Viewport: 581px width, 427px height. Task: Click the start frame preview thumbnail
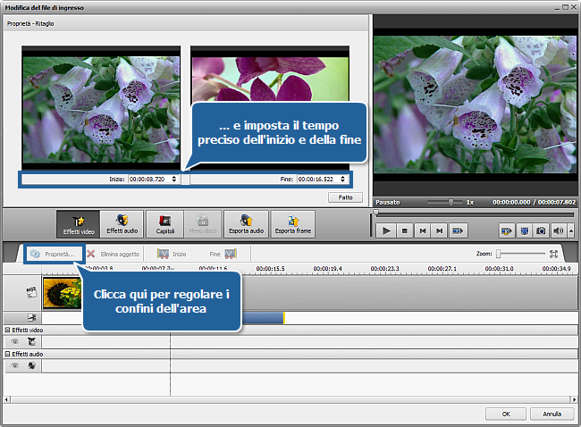coord(101,108)
